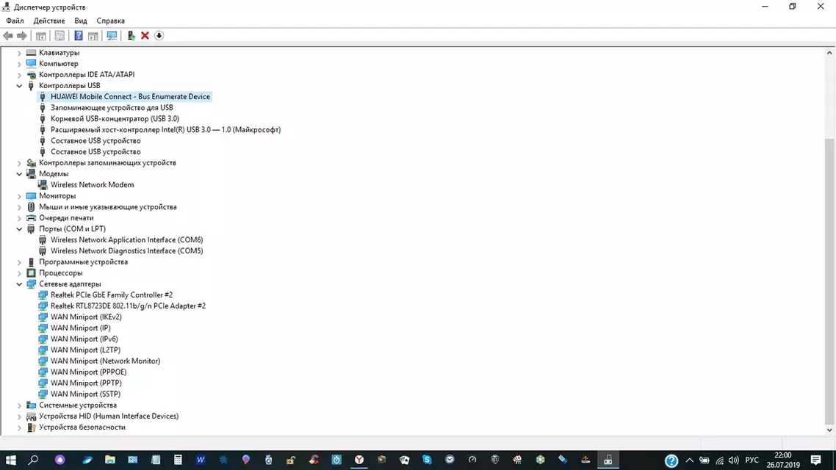Select Wireless Network Application Interface (COM6)

pos(126,240)
